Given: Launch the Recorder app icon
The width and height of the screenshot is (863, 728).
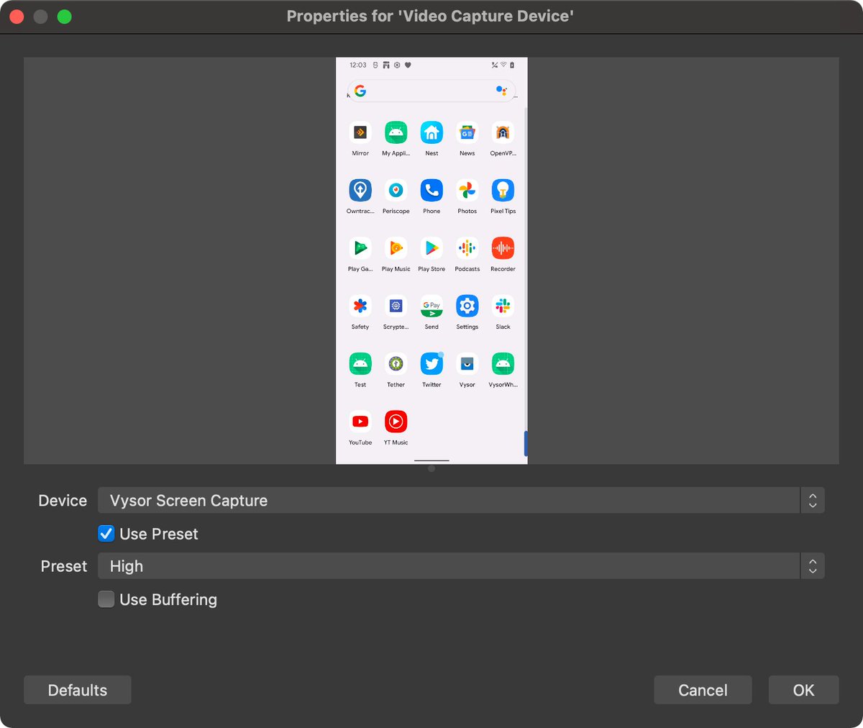Looking at the screenshot, I should tap(503, 248).
